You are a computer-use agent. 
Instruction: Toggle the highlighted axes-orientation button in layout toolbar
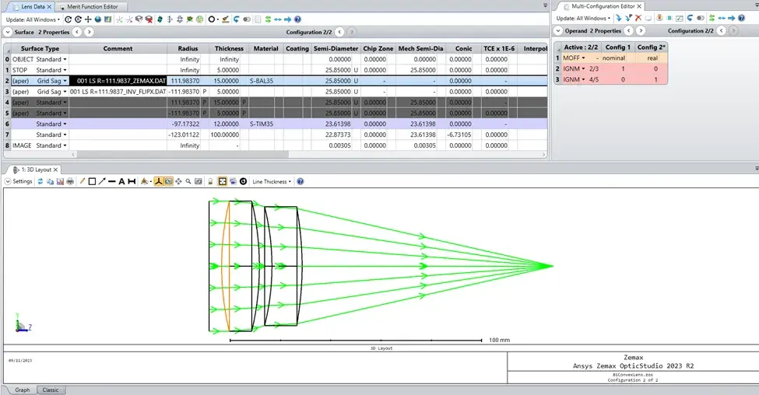pyautogui.click(x=158, y=181)
